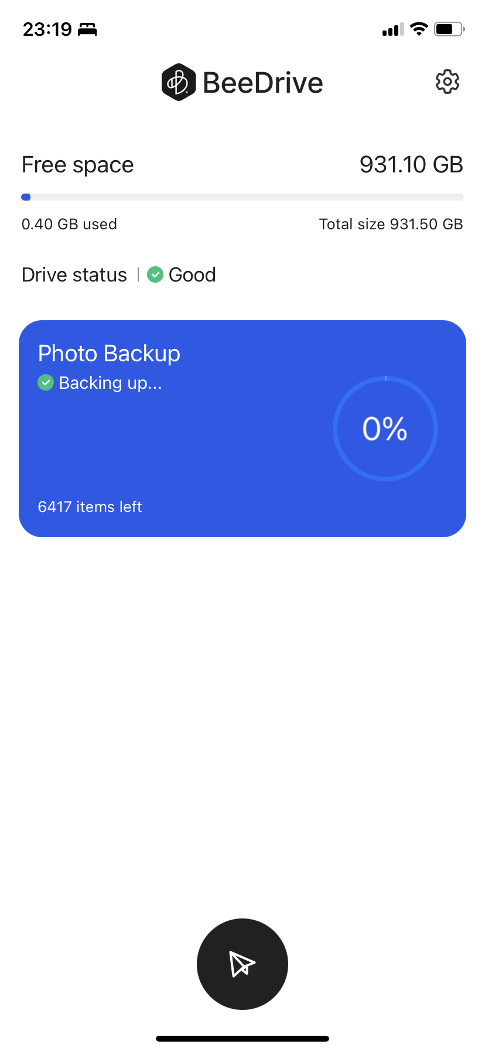
Task: Open the Photo Backup card title
Action: pos(109,354)
